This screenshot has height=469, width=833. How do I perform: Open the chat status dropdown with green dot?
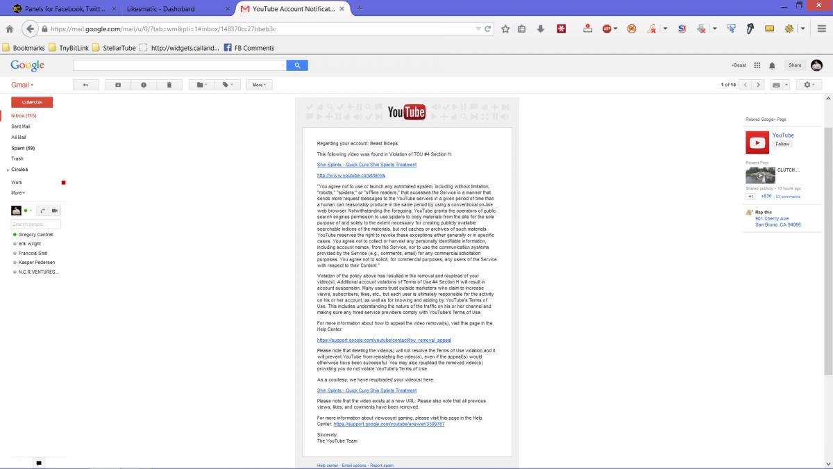(28, 211)
